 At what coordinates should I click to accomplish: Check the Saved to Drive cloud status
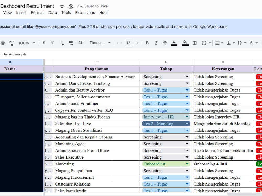click(80, 6)
